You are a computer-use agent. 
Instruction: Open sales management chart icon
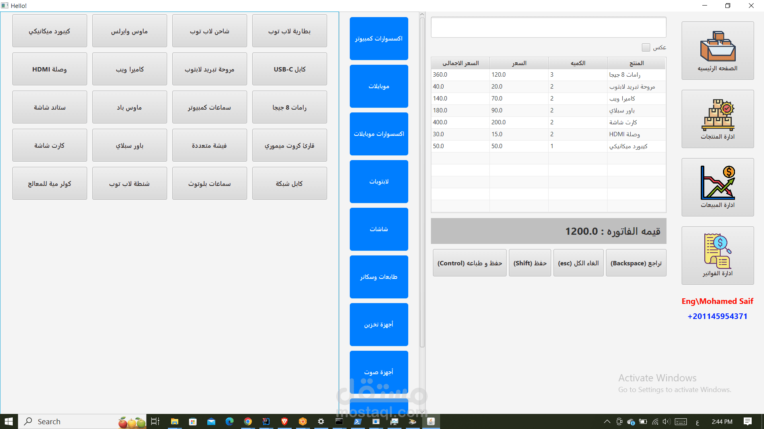[x=718, y=187]
